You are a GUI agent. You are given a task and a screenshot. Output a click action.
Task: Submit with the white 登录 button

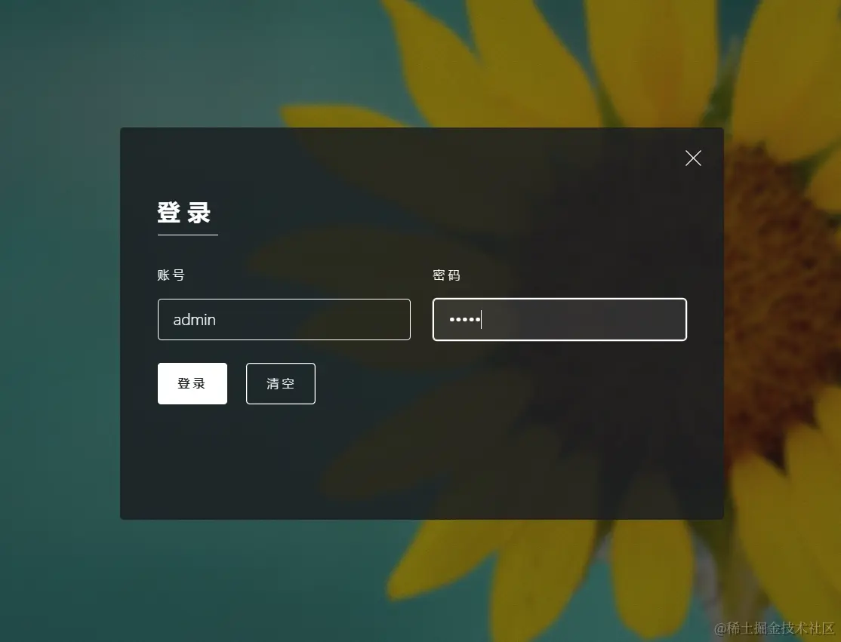click(x=192, y=383)
